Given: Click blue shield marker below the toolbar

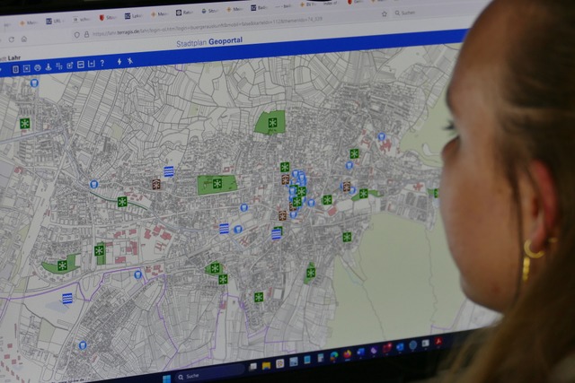Looking at the screenshot, I should point(34,83).
